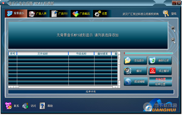Click the zoom out magnifier icon

(173, 29)
